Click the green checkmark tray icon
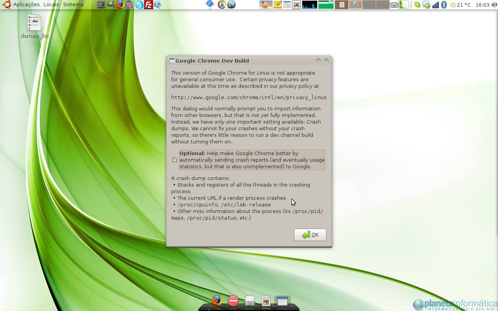 (417, 5)
